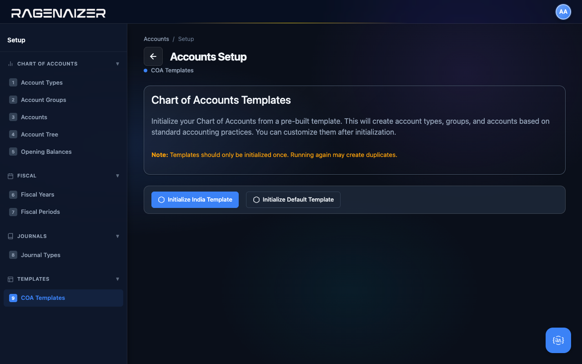This screenshot has width=582, height=364.
Task: Collapse the Journals section arrow
Action: pyautogui.click(x=118, y=236)
